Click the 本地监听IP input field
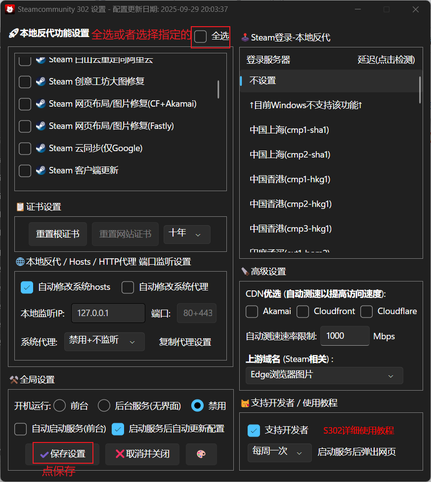This screenshot has width=431, height=482. tap(108, 313)
